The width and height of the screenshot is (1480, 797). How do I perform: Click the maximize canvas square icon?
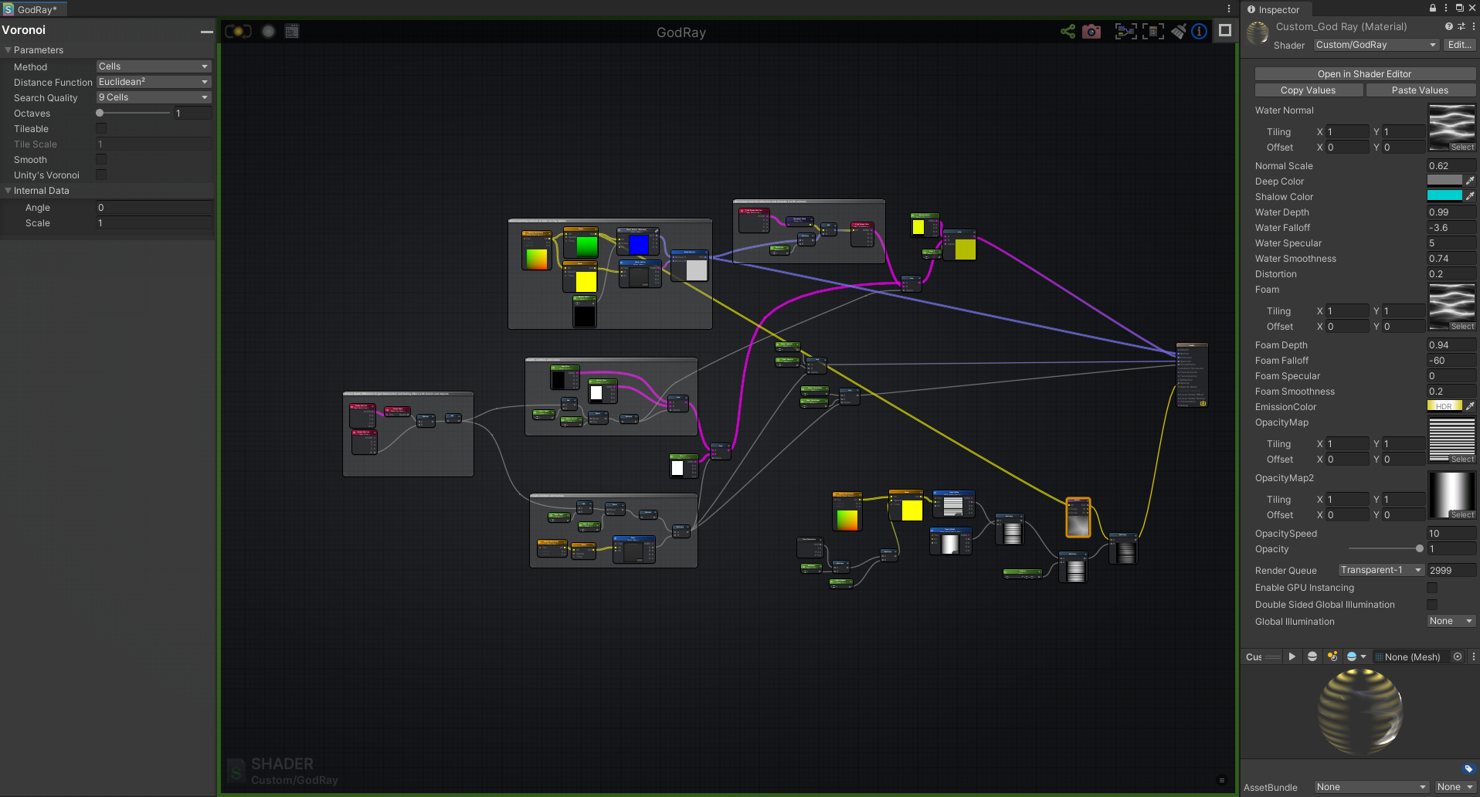pos(1225,31)
